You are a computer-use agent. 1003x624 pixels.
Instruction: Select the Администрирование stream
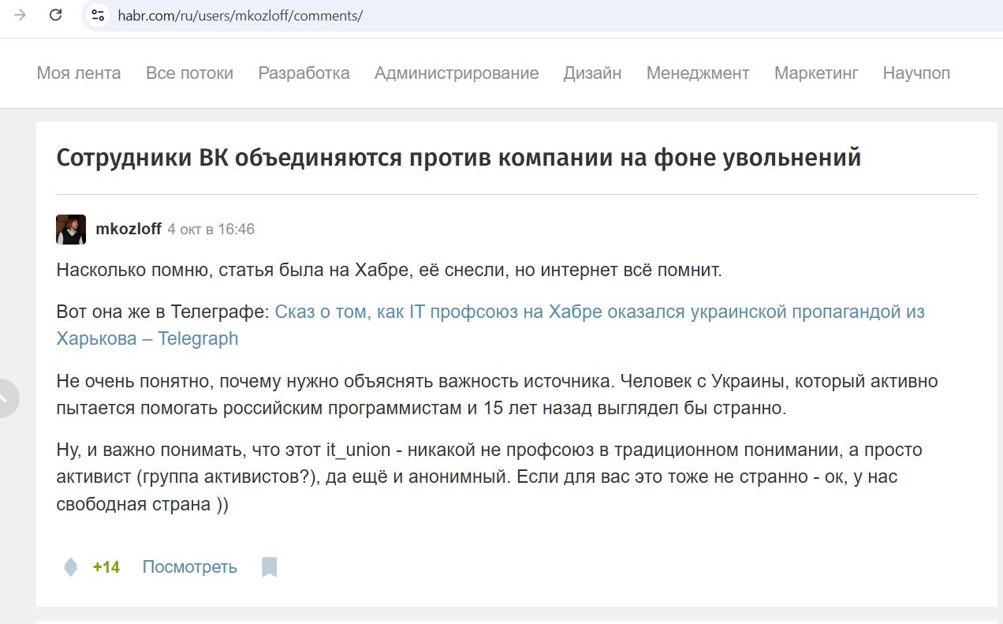[x=457, y=73]
